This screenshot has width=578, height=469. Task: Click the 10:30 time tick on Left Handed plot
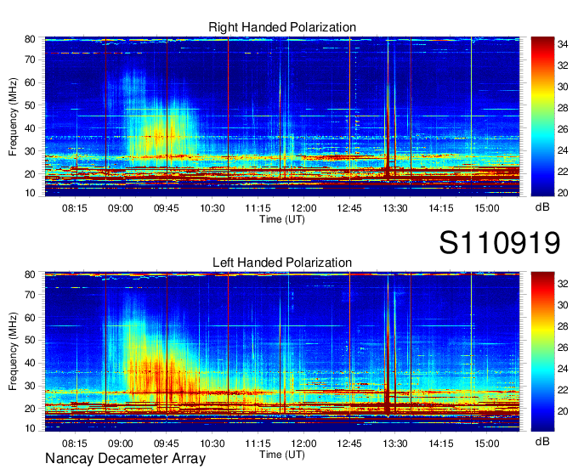click(x=212, y=444)
